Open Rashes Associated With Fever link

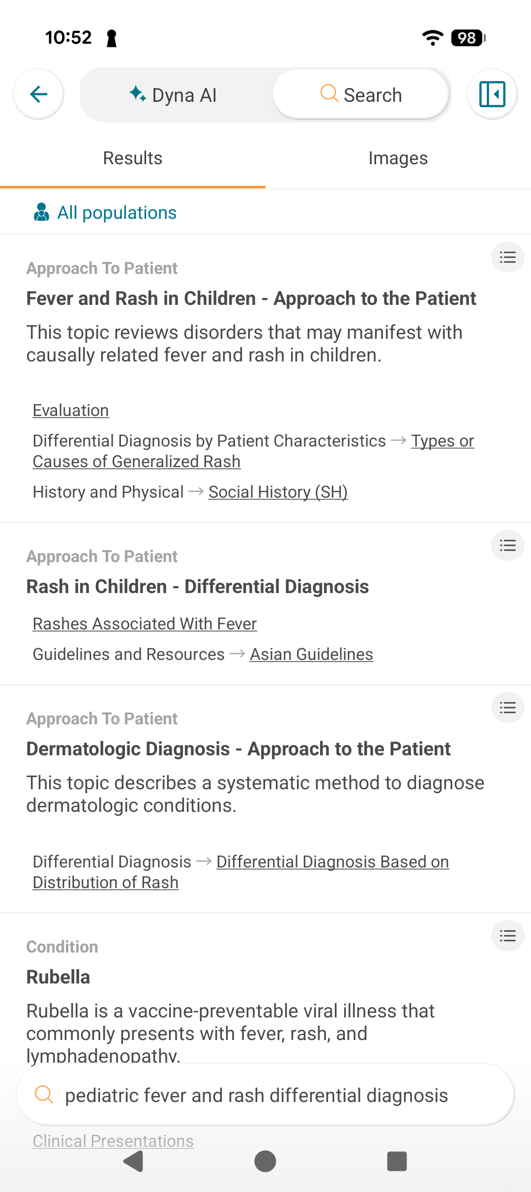tap(145, 624)
